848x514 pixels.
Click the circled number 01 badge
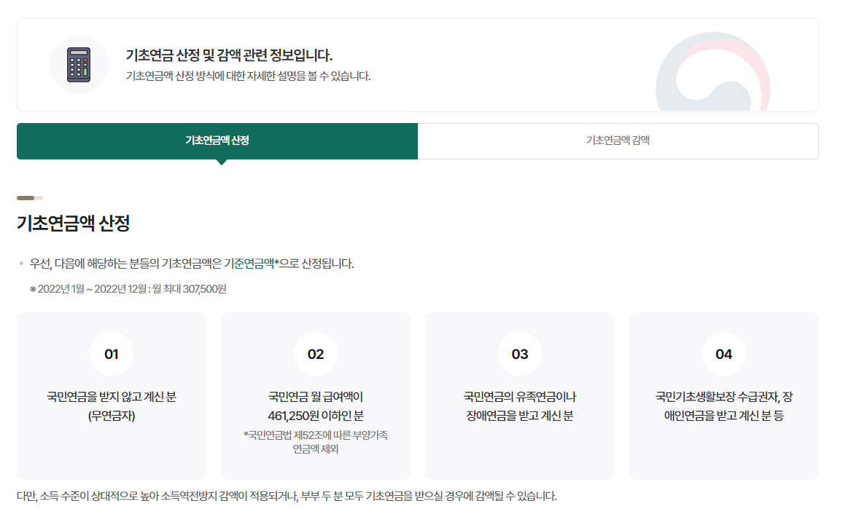111,354
